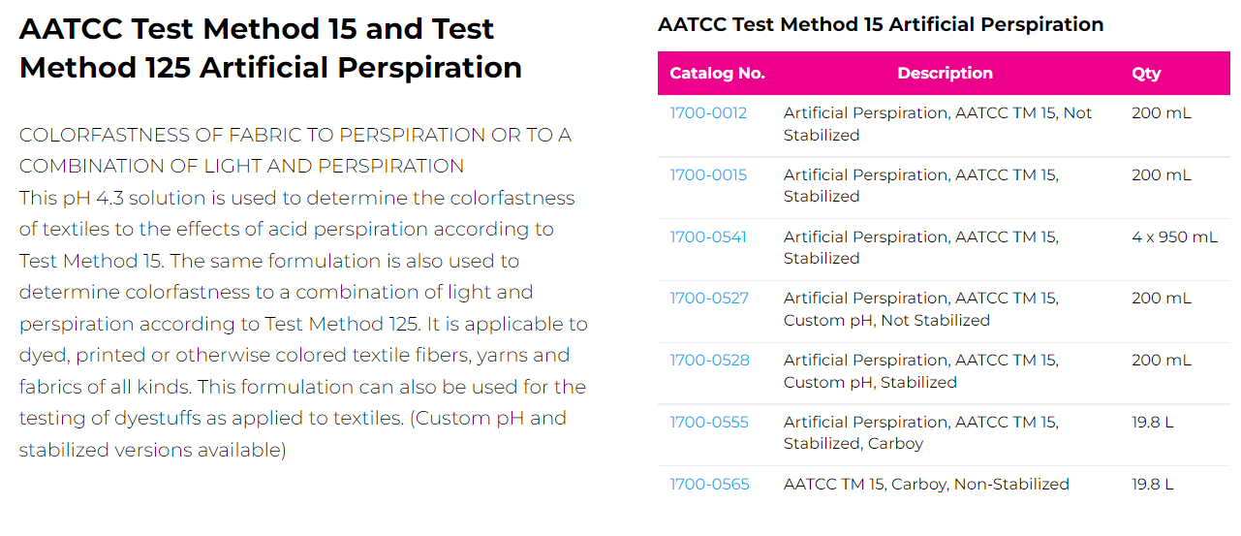Follow the 1700-0527 catalog link
Image resolution: width=1241 pixels, height=536 pixels.
point(709,299)
